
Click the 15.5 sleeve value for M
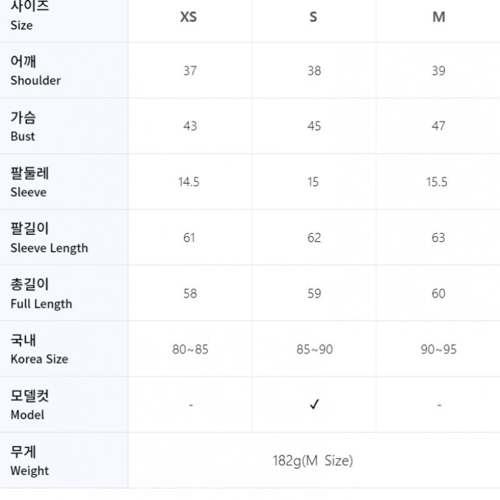[437, 182]
